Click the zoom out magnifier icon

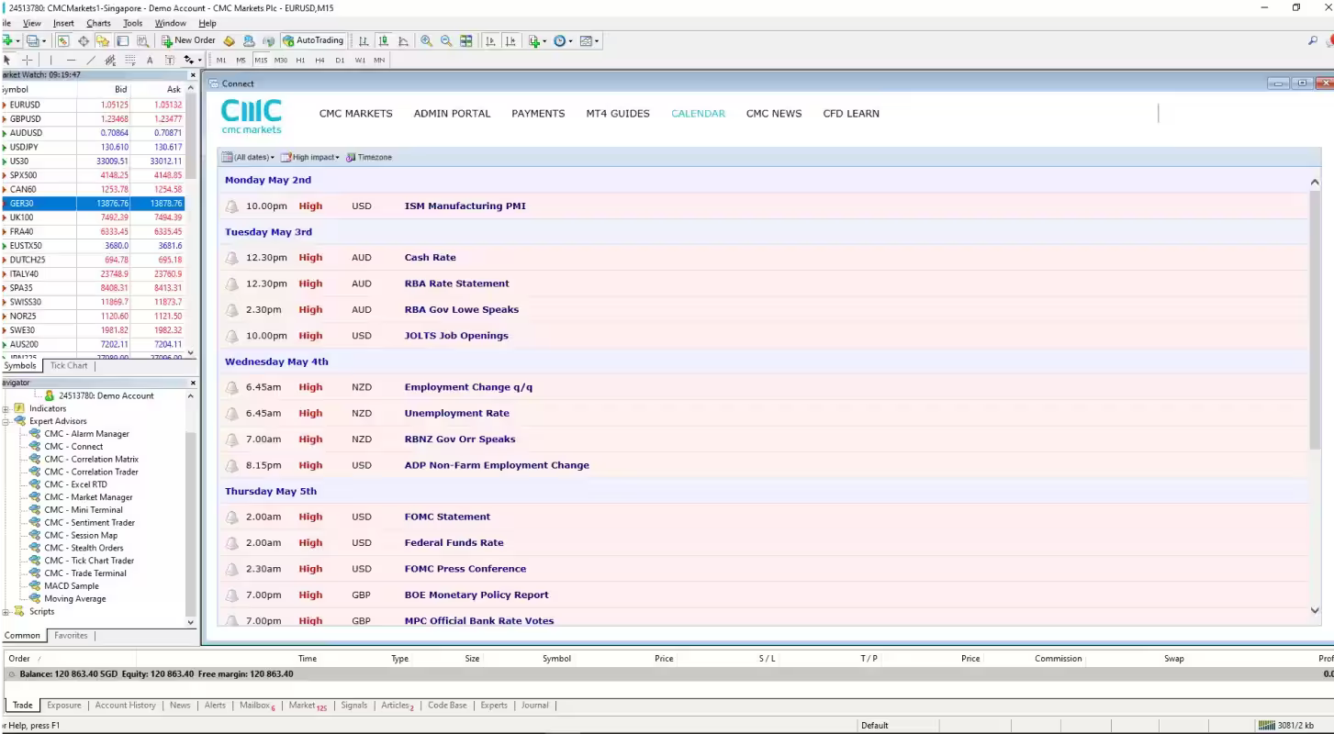446,40
